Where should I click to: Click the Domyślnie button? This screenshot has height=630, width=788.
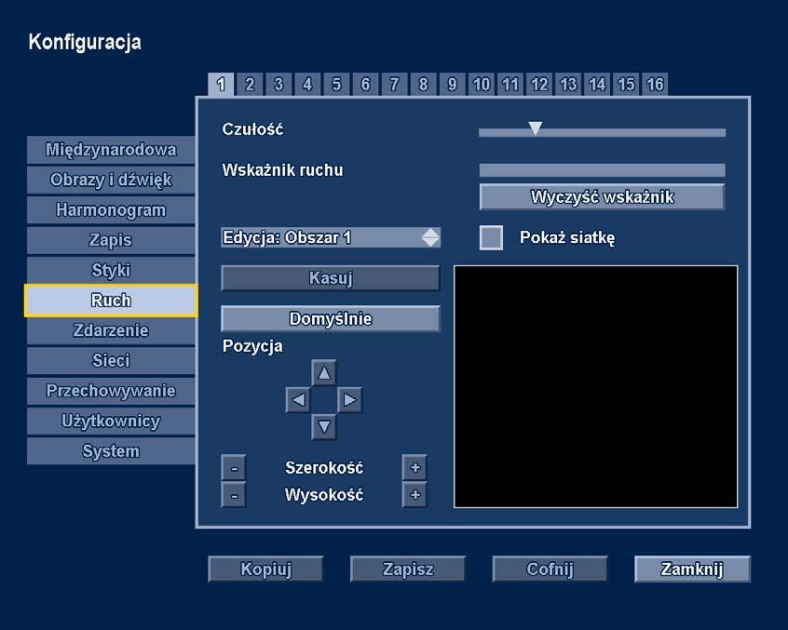331,319
